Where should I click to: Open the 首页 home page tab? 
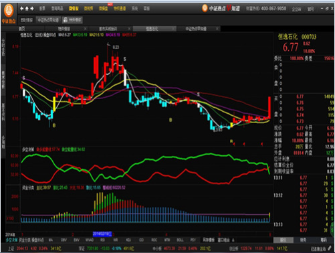22,29
